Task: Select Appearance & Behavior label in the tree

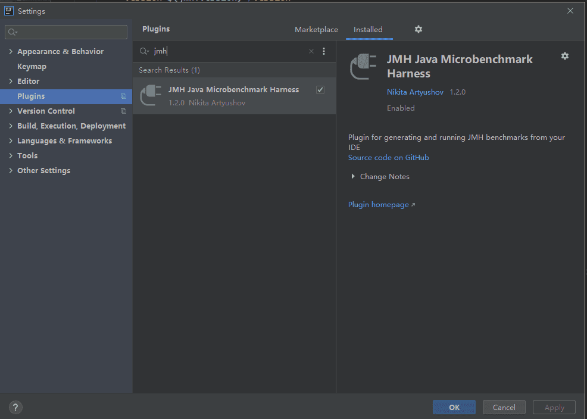Action: click(60, 52)
